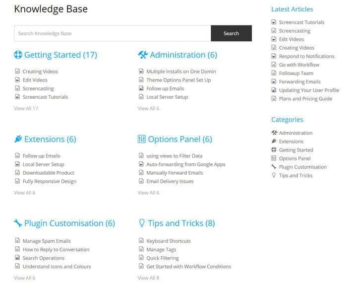Open the Keyboard Shortcuts article
Image resolution: width=357 pixels, height=288 pixels.
pyautogui.click(x=169, y=241)
